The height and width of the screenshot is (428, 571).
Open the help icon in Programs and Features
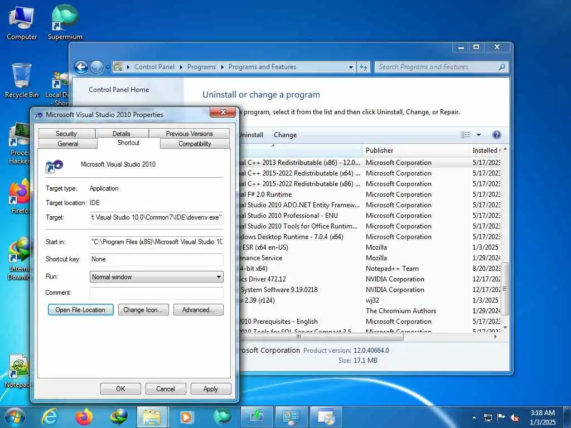(496, 135)
